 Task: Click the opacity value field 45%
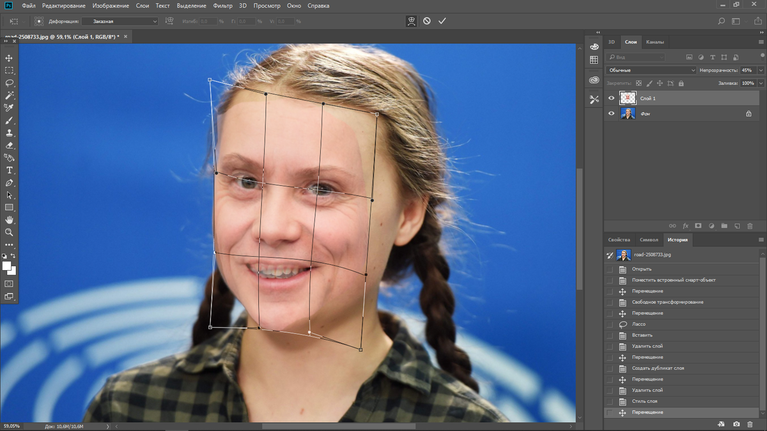[x=747, y=70]
